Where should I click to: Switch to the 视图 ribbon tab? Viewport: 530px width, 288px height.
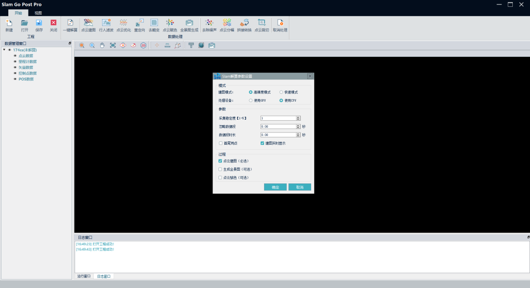pyautogui.click(x=38, y=13)
